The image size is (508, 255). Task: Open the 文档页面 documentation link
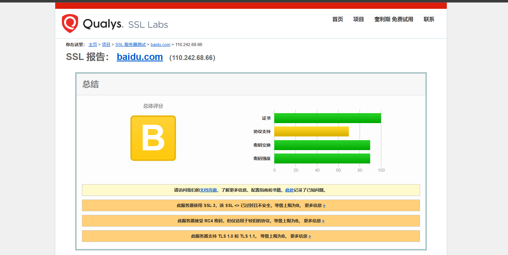tap(208, 190)
